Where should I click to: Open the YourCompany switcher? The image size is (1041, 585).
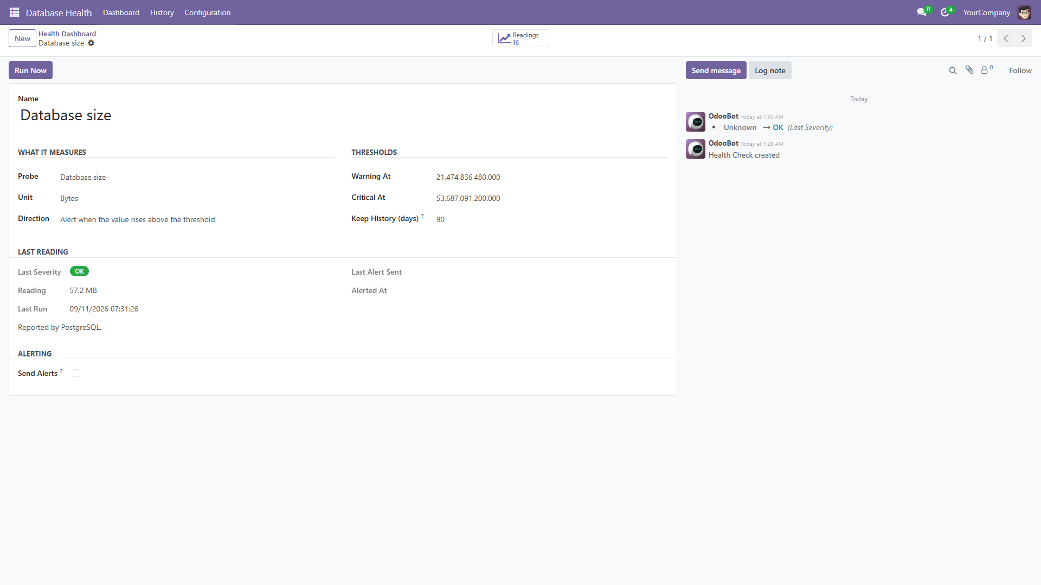986,12
